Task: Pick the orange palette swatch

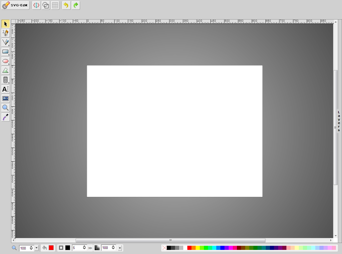Action: (193, 248)
